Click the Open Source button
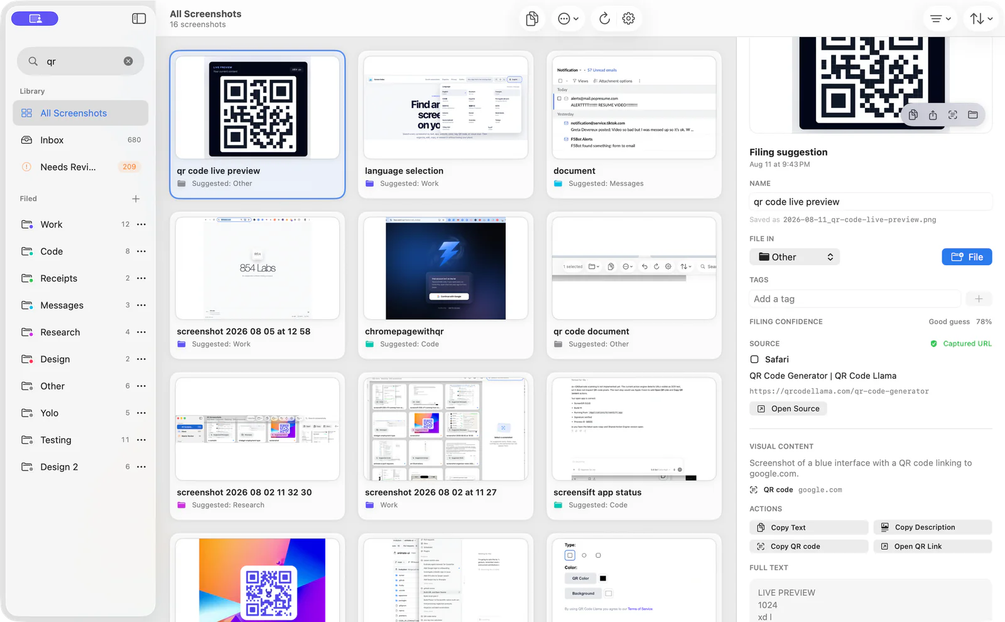1005x622 pixels. point(788,408)
